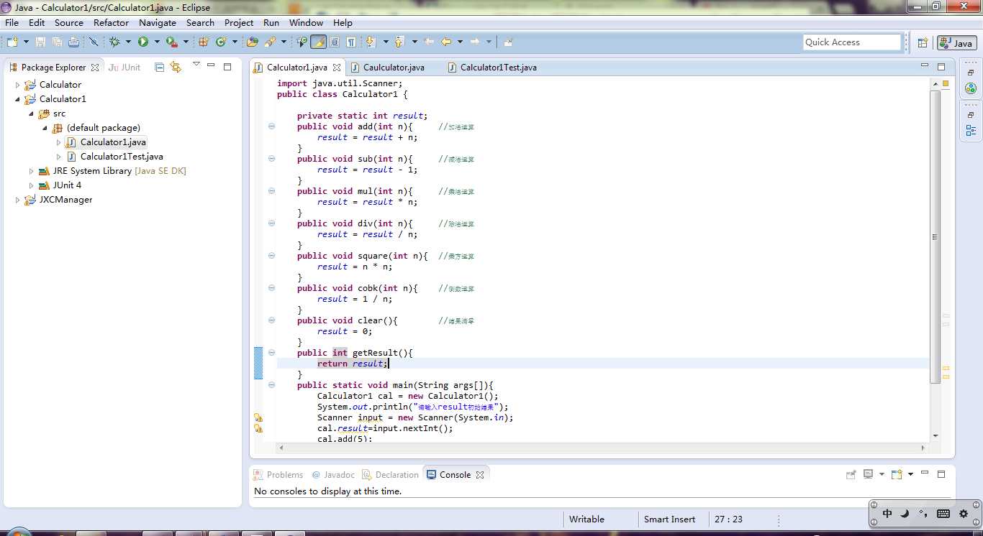The image size is (983, 536).
Task: Switch to the JUnit view tab
Action: pyautogui.click(x=124, y=67)
